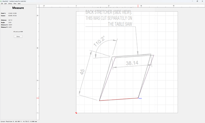The height and width of the screenshot is (123, 205).
Task: Click the Angle value 3.951
Action: tap(10, 23)
